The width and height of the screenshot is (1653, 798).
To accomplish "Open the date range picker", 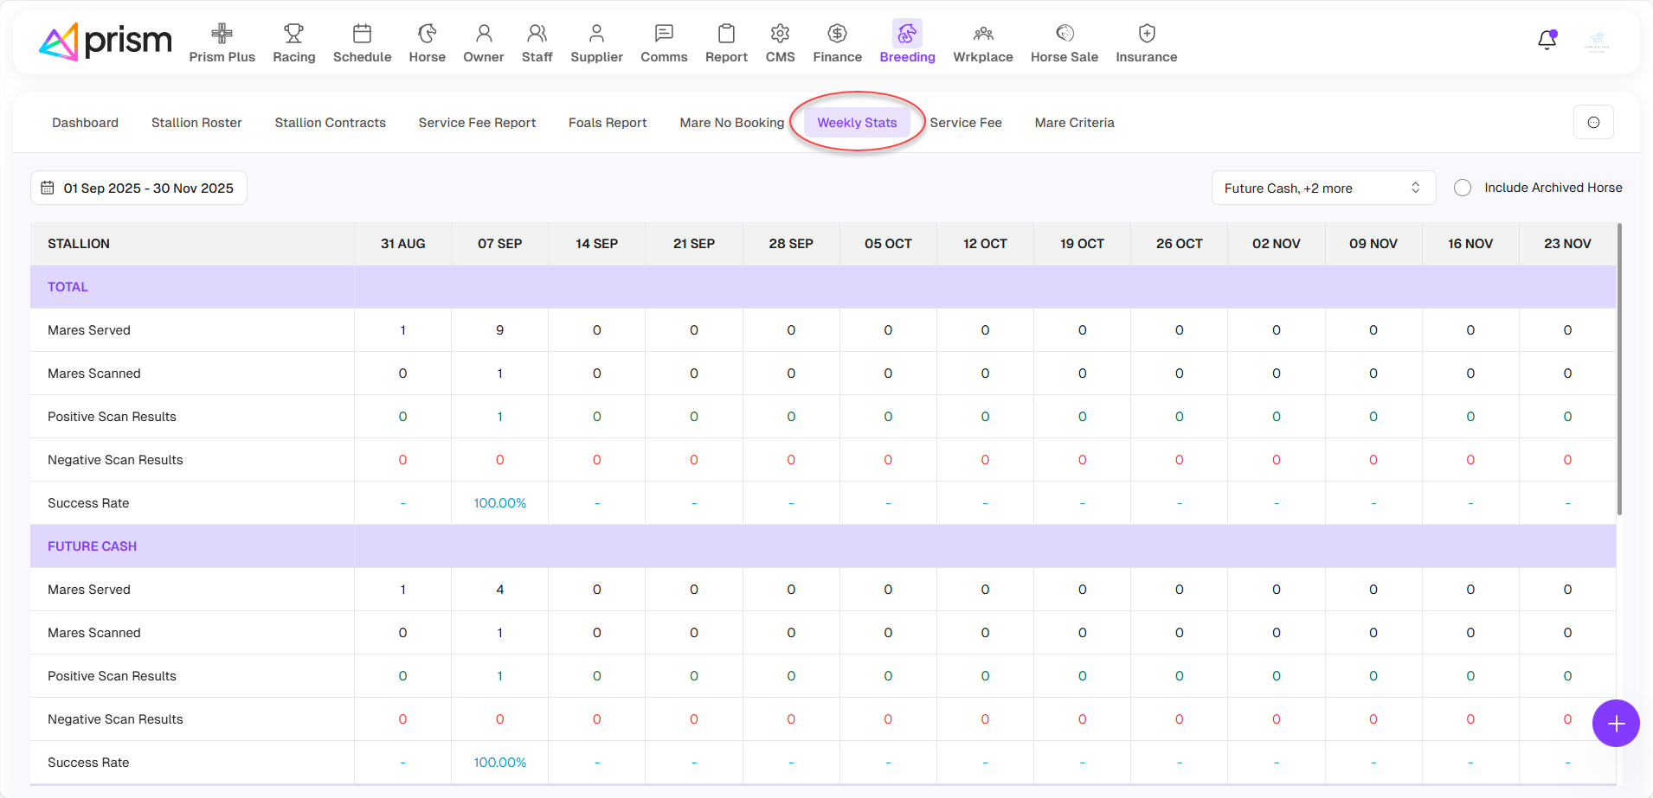I will click(x=139, y=188).
